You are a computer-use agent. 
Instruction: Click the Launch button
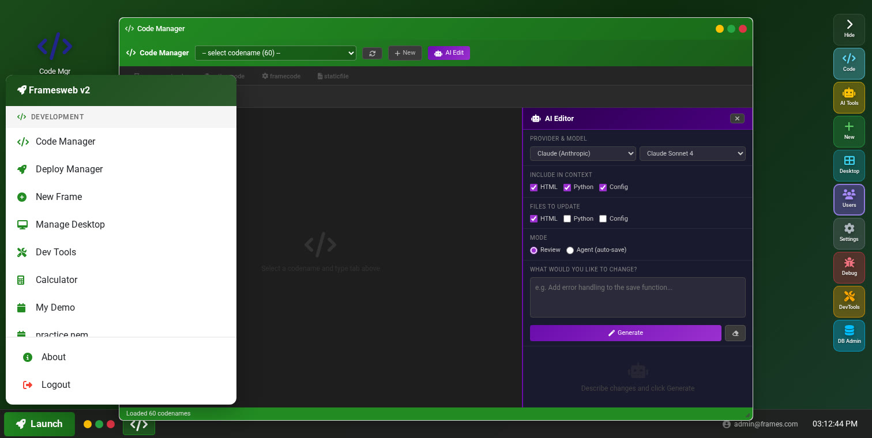[x=39, y=424]
